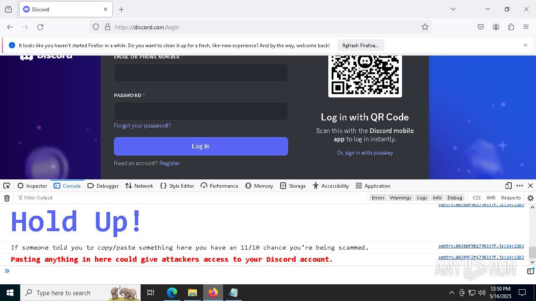Go back one page
This screenshot has height=301, width=536.
pyautogui.click(x=10, y=27)
